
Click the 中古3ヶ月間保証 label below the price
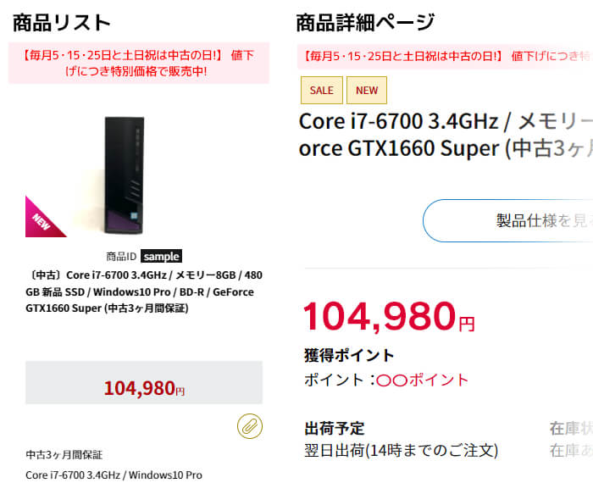pyautogui.click(x=64, y=454)
